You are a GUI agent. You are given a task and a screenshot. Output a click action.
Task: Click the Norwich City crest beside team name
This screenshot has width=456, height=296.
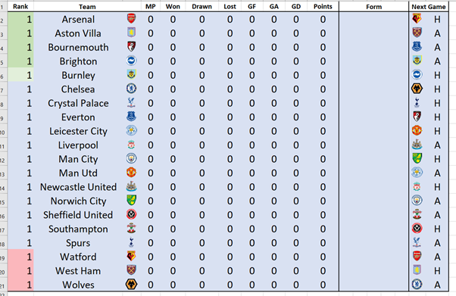coord(131,200)
